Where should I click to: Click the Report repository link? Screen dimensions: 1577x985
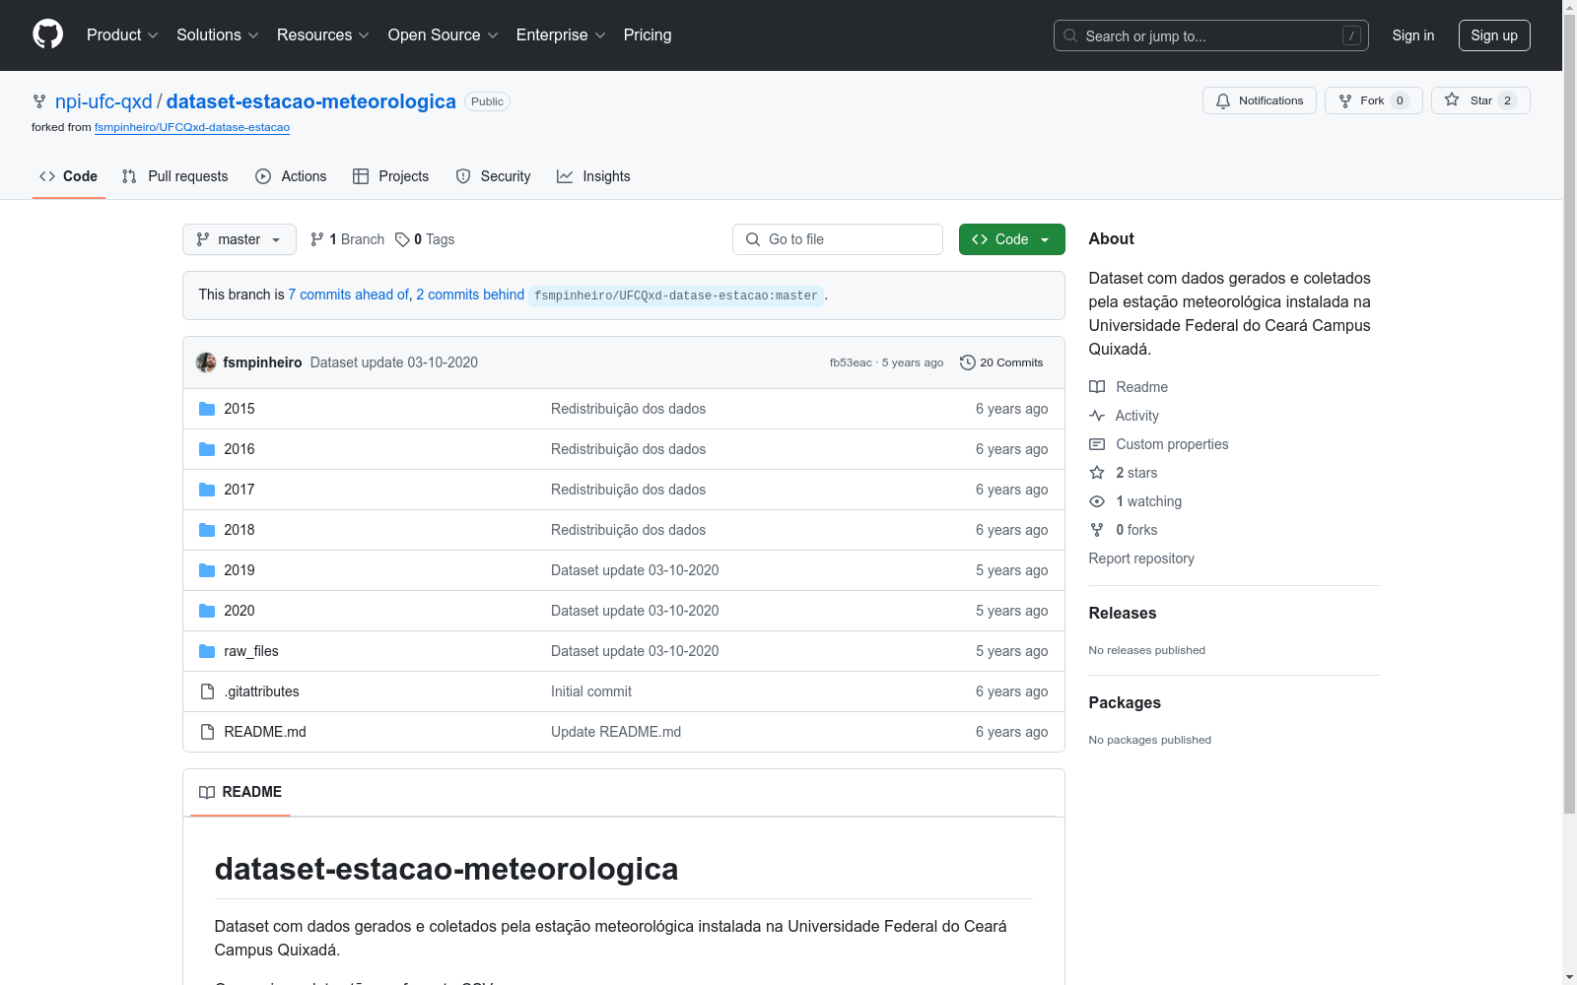click(1141, 558)
